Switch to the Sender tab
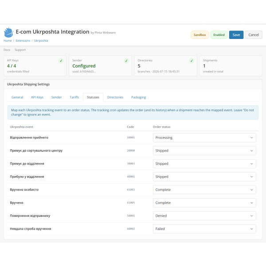Screen dimensions: 266x266 pos(56,97)
